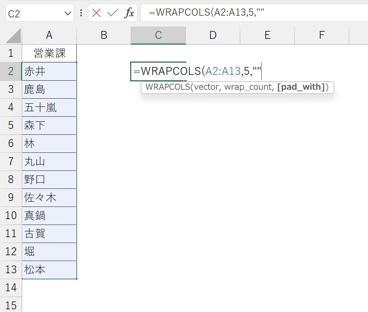Click wrap_count argument in the function tooltip
This screenshot has width=368, height=312.
248,87
